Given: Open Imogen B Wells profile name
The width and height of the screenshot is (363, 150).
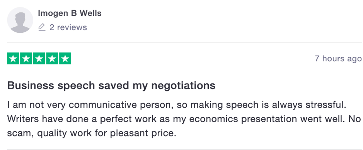Looking at the screenshot, I should tap(70, 13).
